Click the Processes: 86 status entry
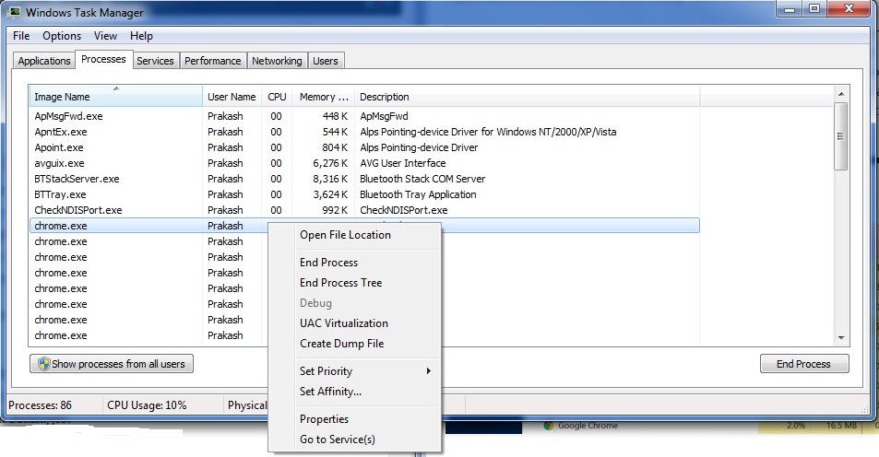879x457 pixels. coord(41,405)
